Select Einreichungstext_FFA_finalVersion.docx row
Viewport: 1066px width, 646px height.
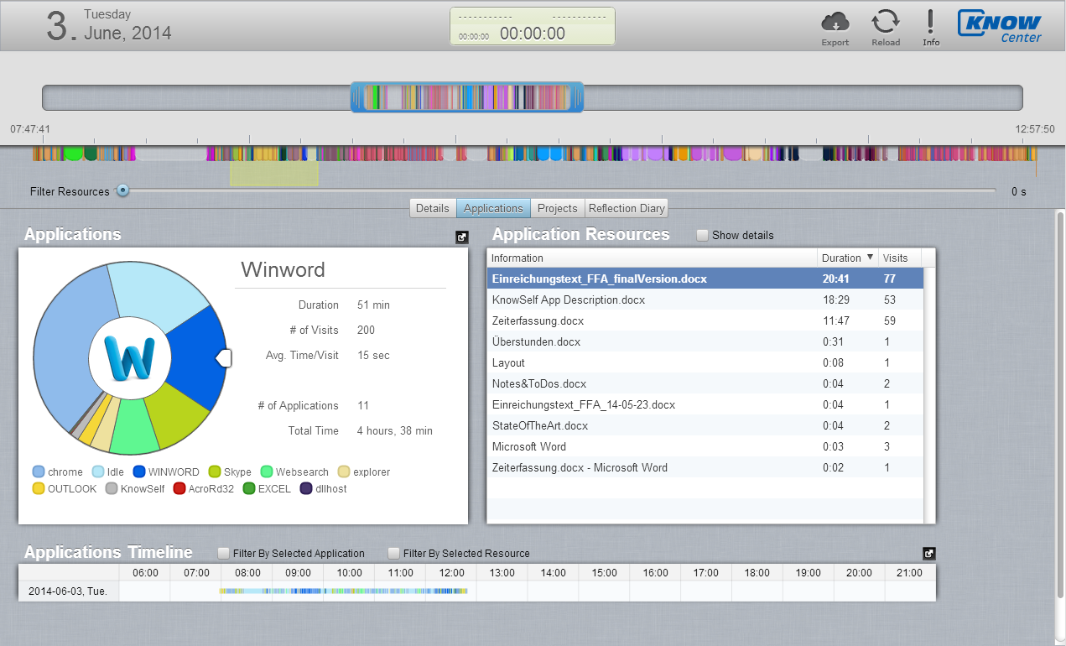coord(705,279)
